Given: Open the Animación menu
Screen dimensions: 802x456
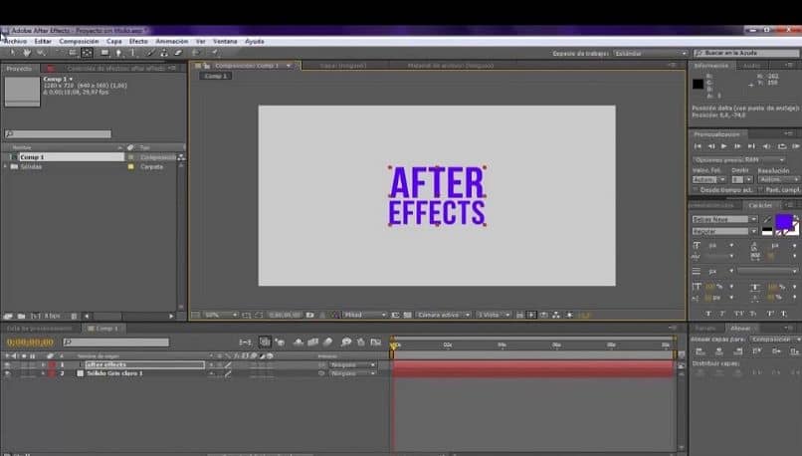Looking at the screenshot, I should point(172,42).
